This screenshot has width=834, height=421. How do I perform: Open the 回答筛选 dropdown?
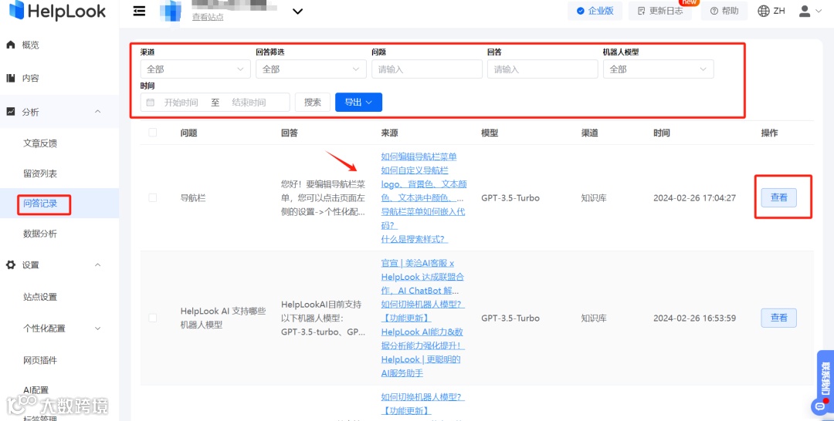point(310,69)
